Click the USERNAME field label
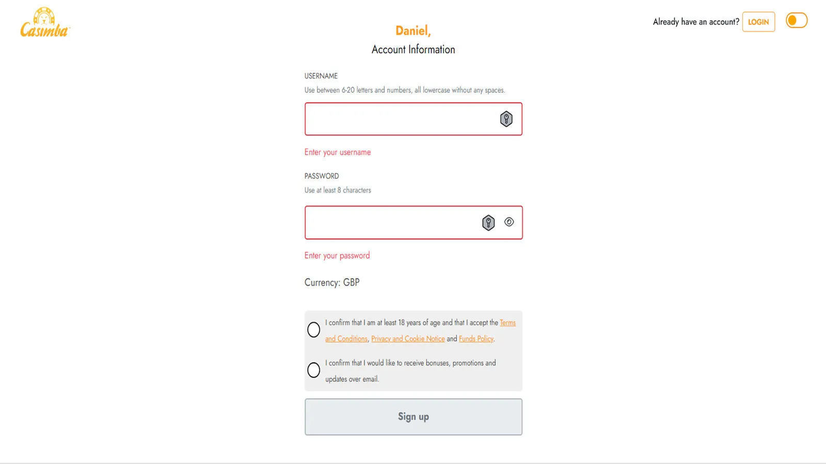Image resolution: width=826 pixels, height=464 pixels. [321, 76]
